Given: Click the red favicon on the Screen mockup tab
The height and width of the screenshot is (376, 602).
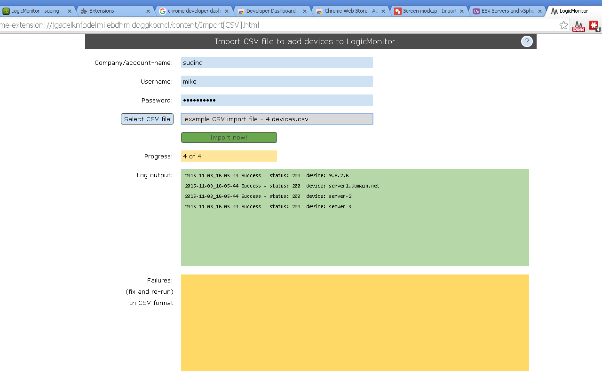Looking at the screenshot, I should coord(398,10).
